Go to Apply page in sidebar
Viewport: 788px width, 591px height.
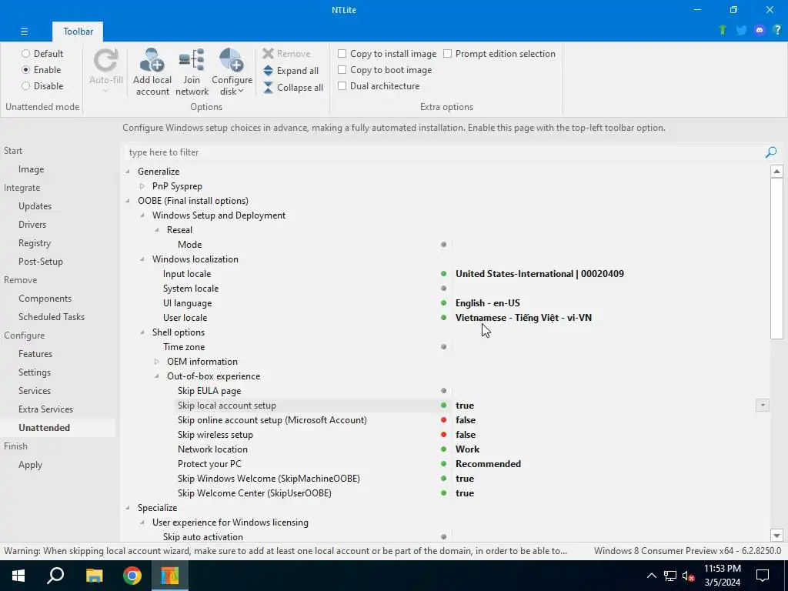[x=30, y=465]
